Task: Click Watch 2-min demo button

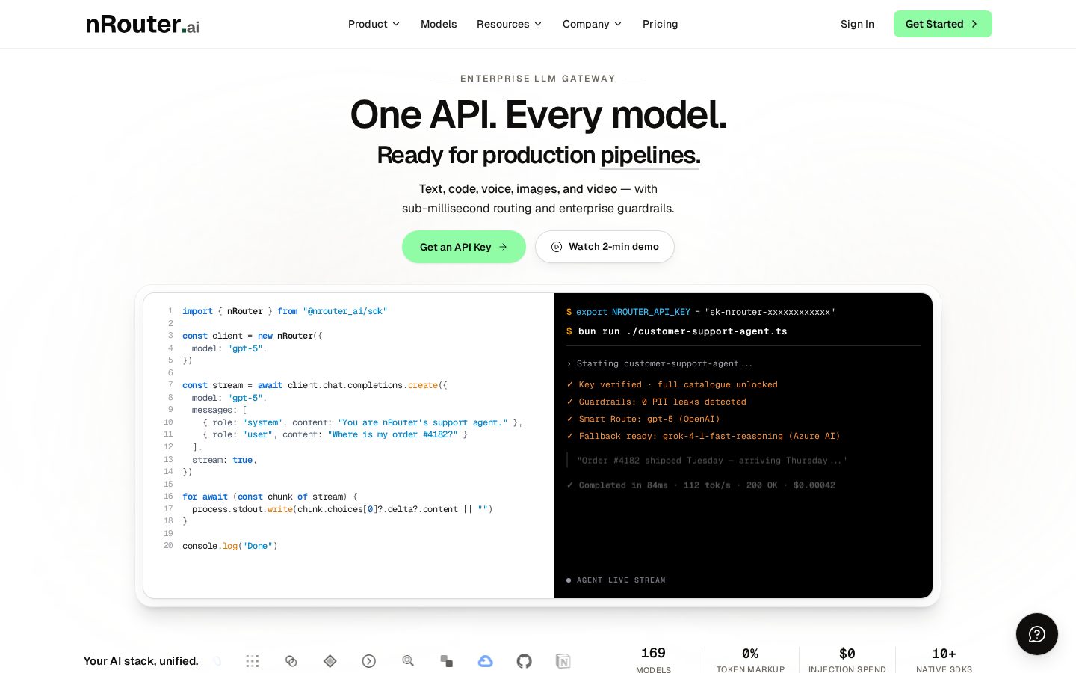Action: pos(605,247)
